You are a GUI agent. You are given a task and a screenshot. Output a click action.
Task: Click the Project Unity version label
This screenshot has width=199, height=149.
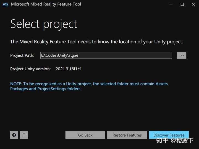coord(30,69)
